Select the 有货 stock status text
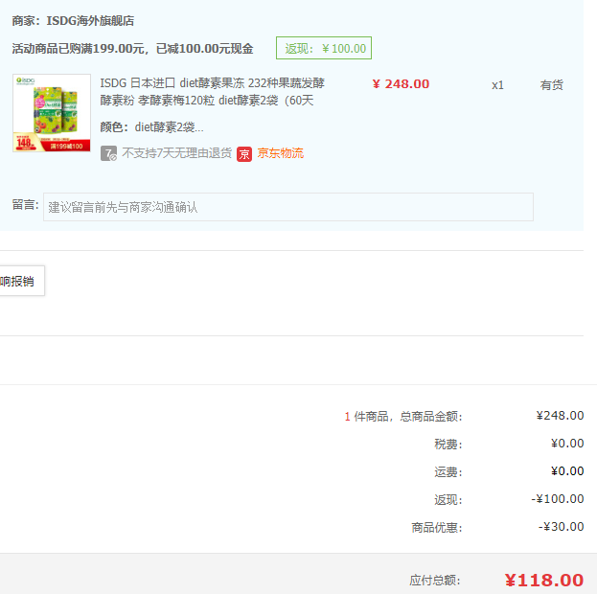This screenshot has width=597, height=594. click(x=551, y=85)
